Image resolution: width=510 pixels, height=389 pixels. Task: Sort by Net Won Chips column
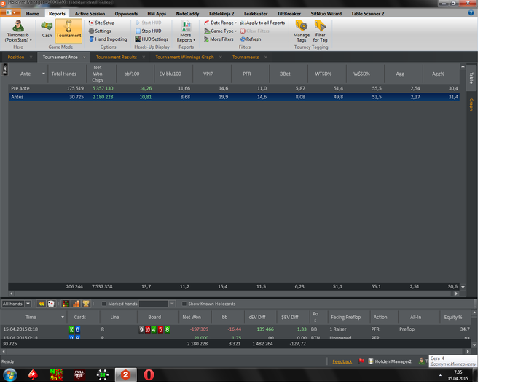click(x=98, y=74)
